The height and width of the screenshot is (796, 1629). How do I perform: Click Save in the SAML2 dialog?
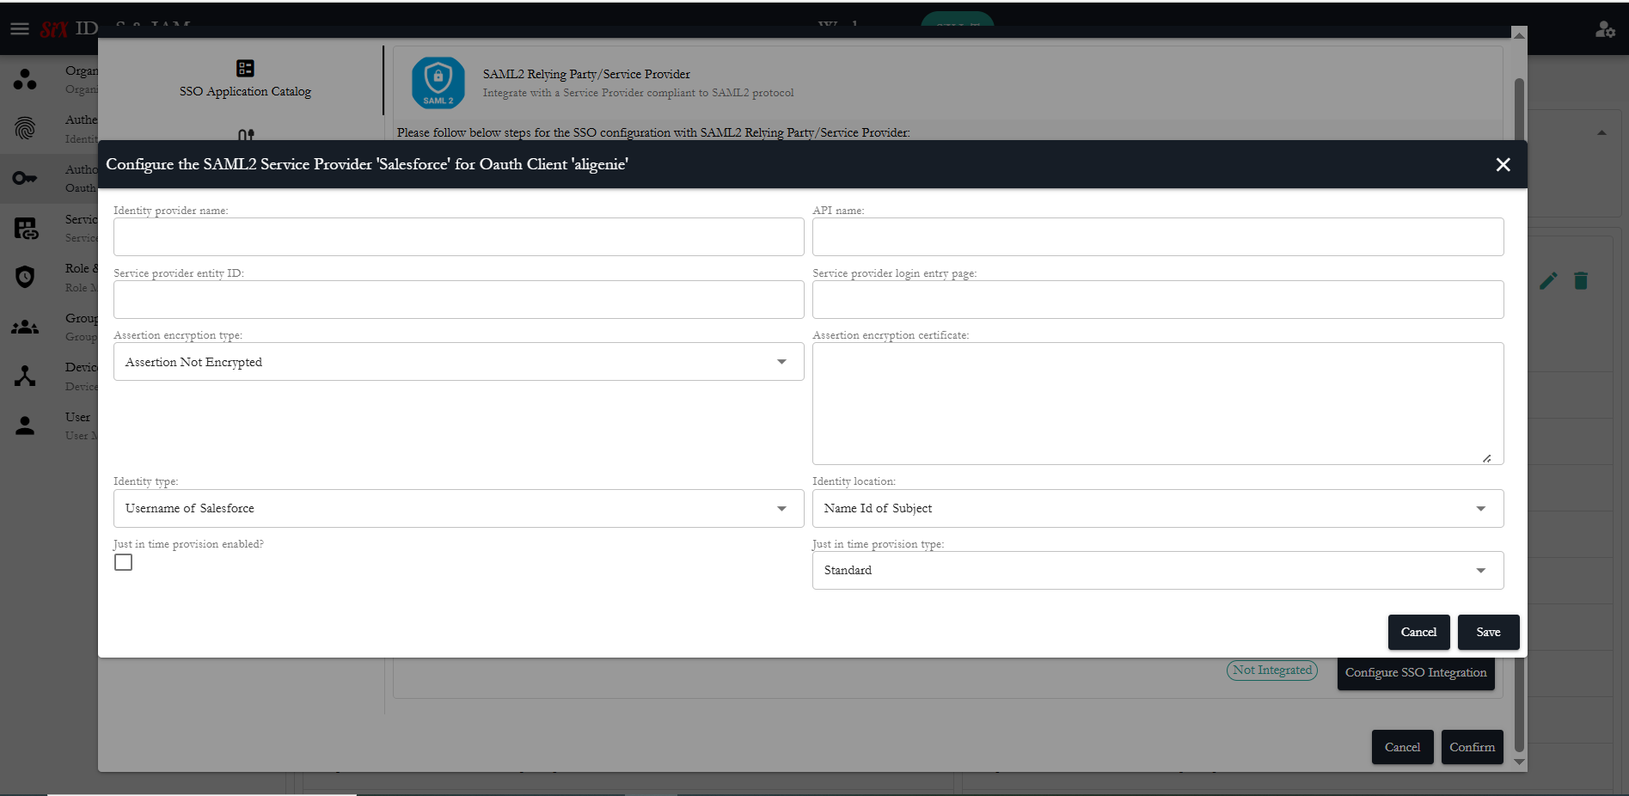(1488, 632)
